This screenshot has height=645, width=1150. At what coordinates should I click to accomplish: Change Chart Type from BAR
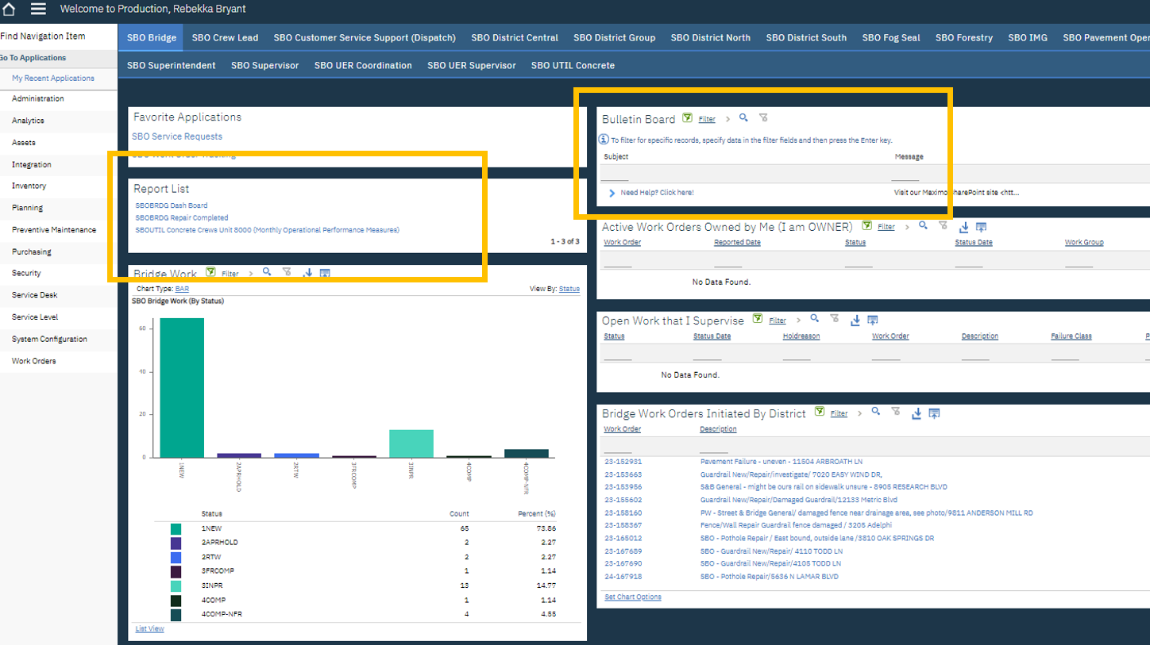182,290
